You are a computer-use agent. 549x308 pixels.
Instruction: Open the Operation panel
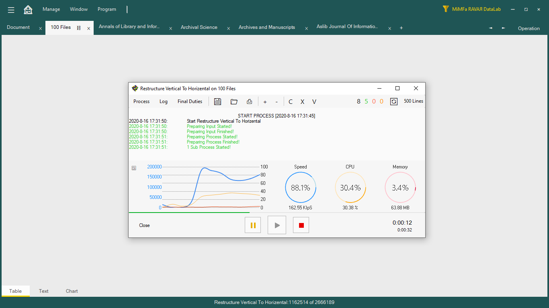tap(529, 28)
